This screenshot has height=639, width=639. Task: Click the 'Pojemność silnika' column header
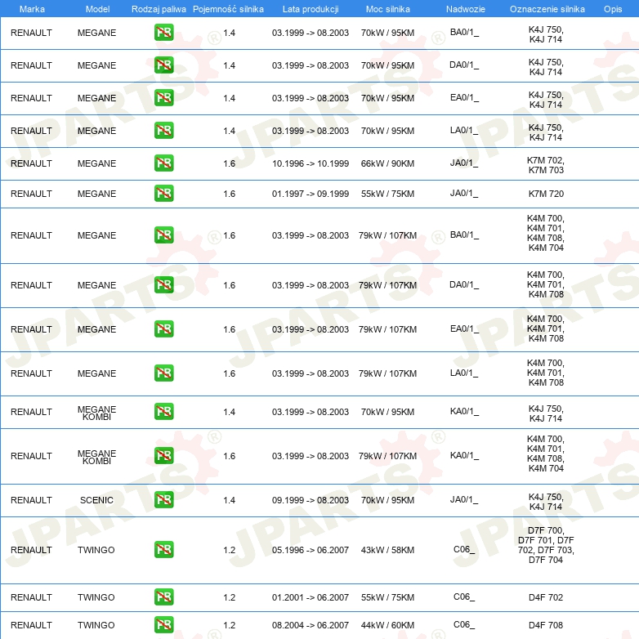tap(228, 8)
